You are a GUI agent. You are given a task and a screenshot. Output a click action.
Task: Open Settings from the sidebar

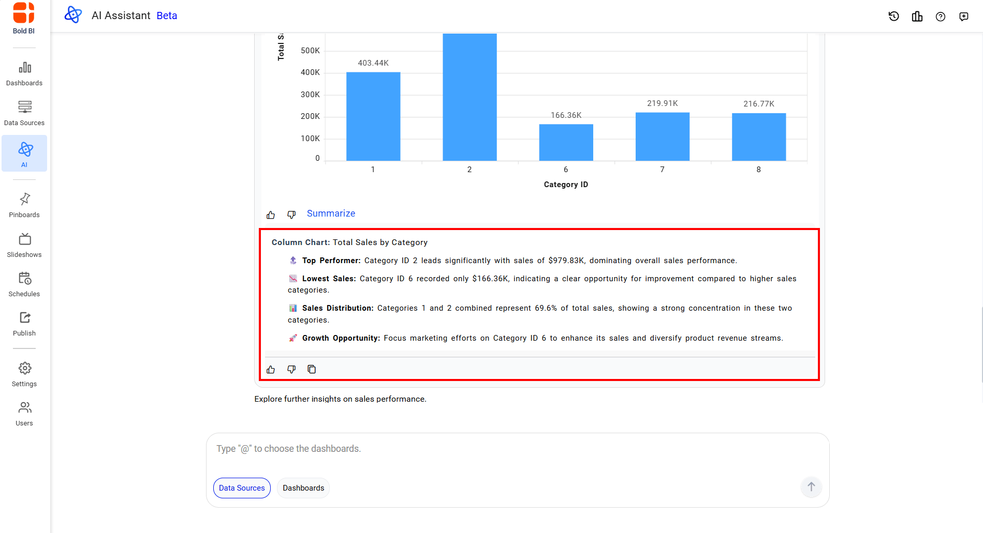(24, 374)
